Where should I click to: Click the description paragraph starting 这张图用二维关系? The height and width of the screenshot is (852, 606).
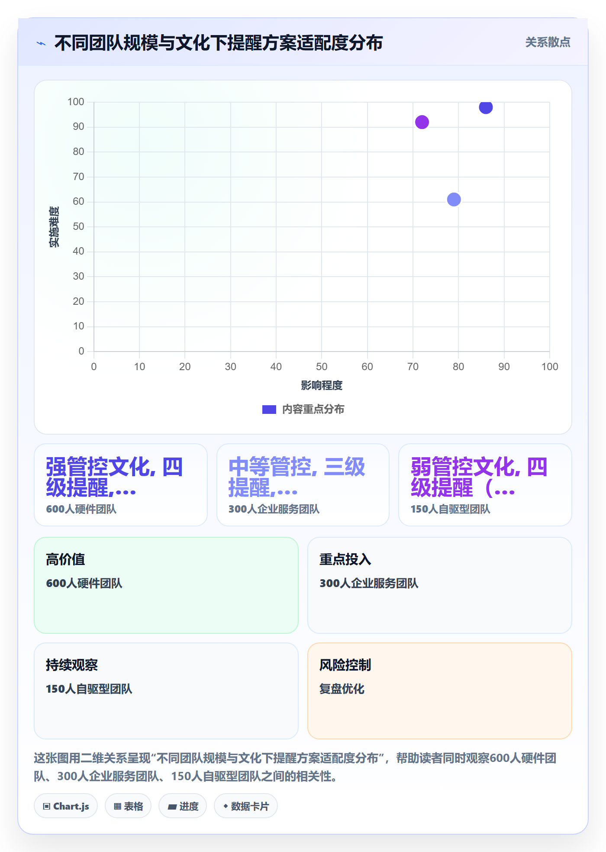[295, 767]
